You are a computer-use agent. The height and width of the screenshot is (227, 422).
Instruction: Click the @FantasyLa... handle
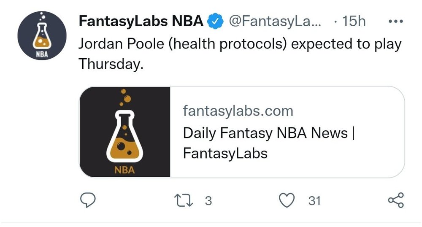tap(274, 21)
